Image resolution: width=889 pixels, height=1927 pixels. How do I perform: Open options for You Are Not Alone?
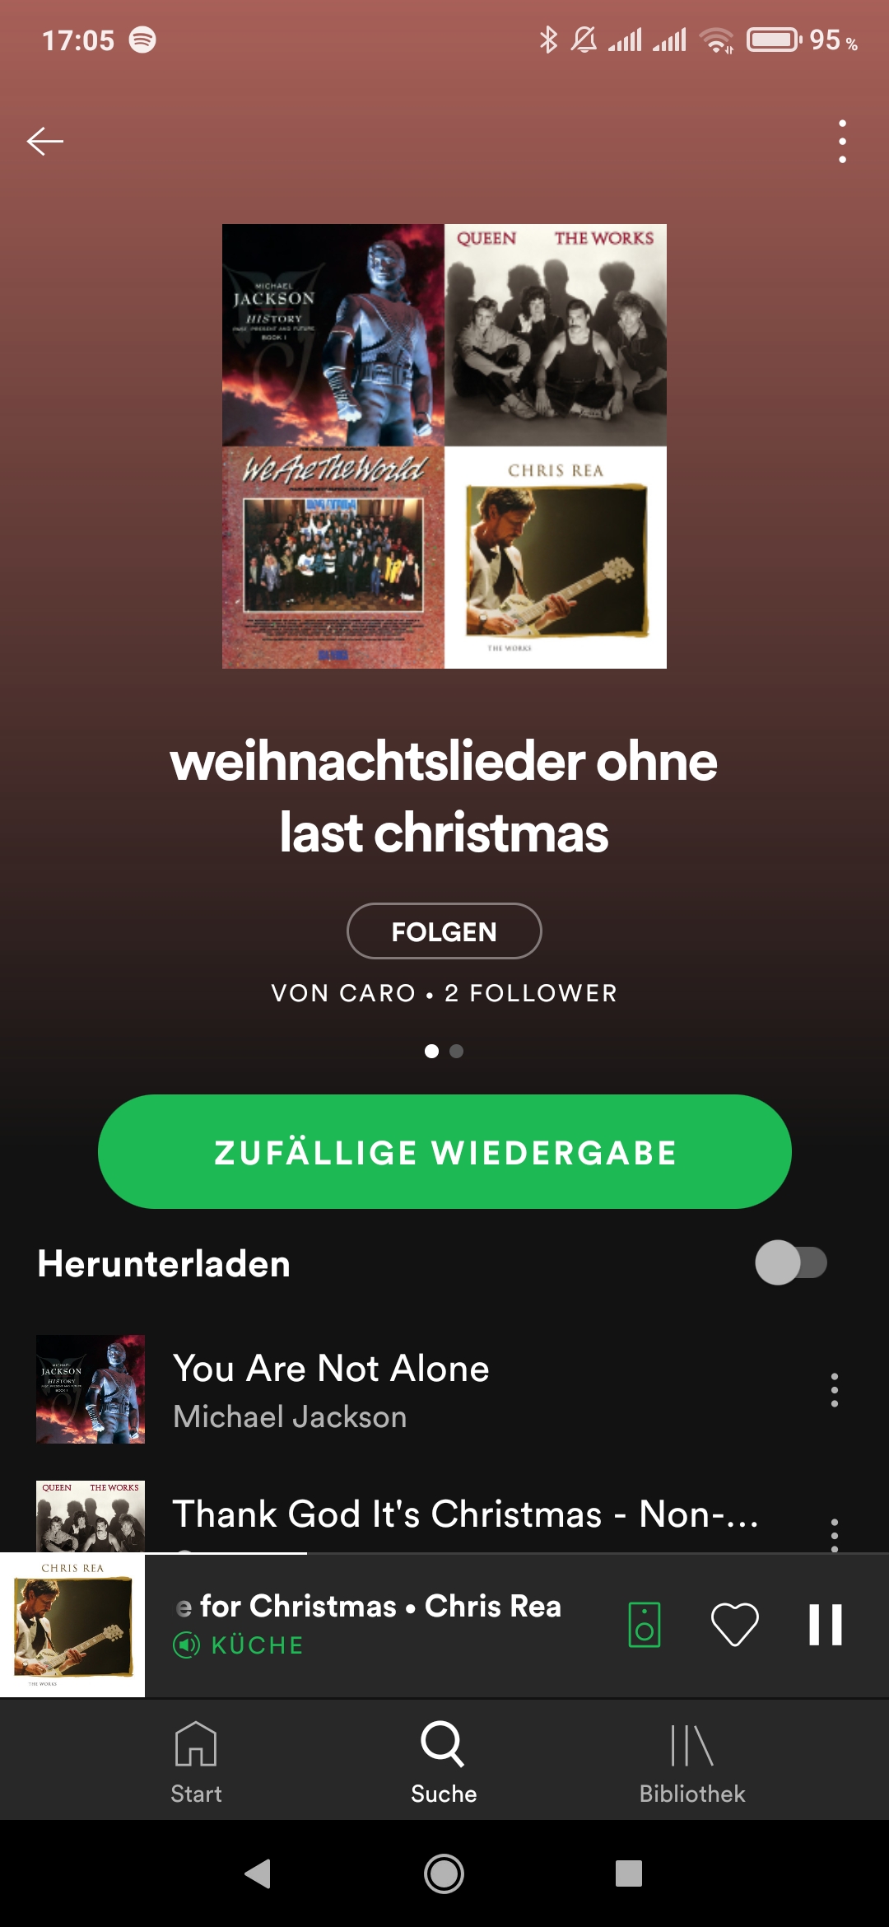835,1390
